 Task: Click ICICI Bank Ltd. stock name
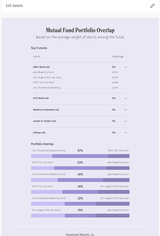pos(41,98)
